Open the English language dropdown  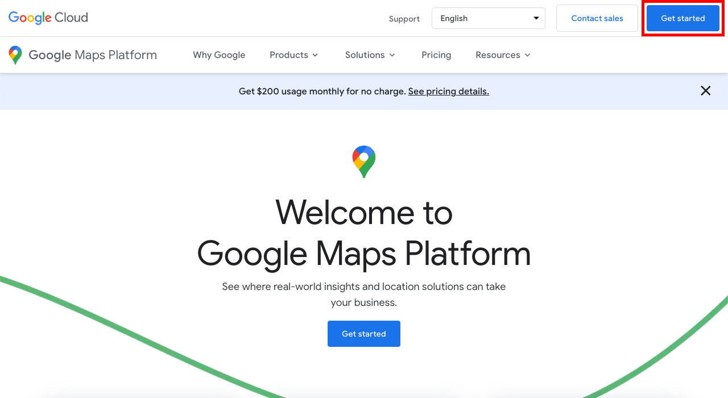[489, 18]
